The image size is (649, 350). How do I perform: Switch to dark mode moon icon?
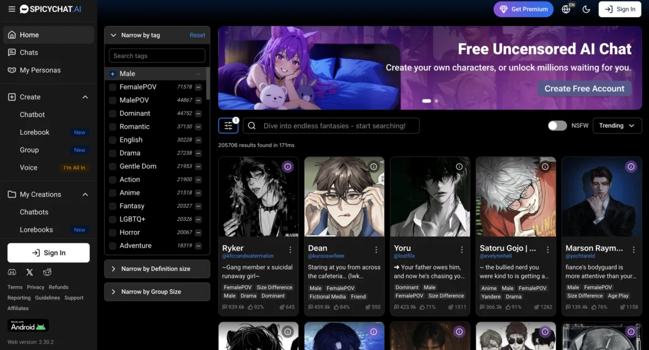pos(586,9)
